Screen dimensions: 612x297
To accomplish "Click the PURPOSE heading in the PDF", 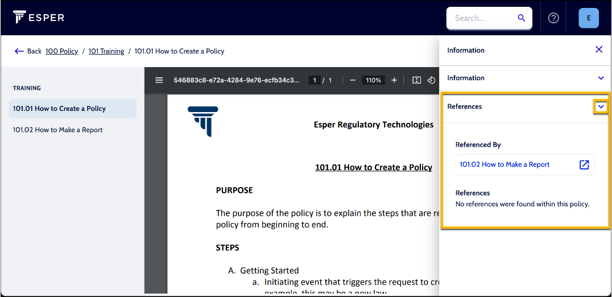I will click(x=234, y=190).
